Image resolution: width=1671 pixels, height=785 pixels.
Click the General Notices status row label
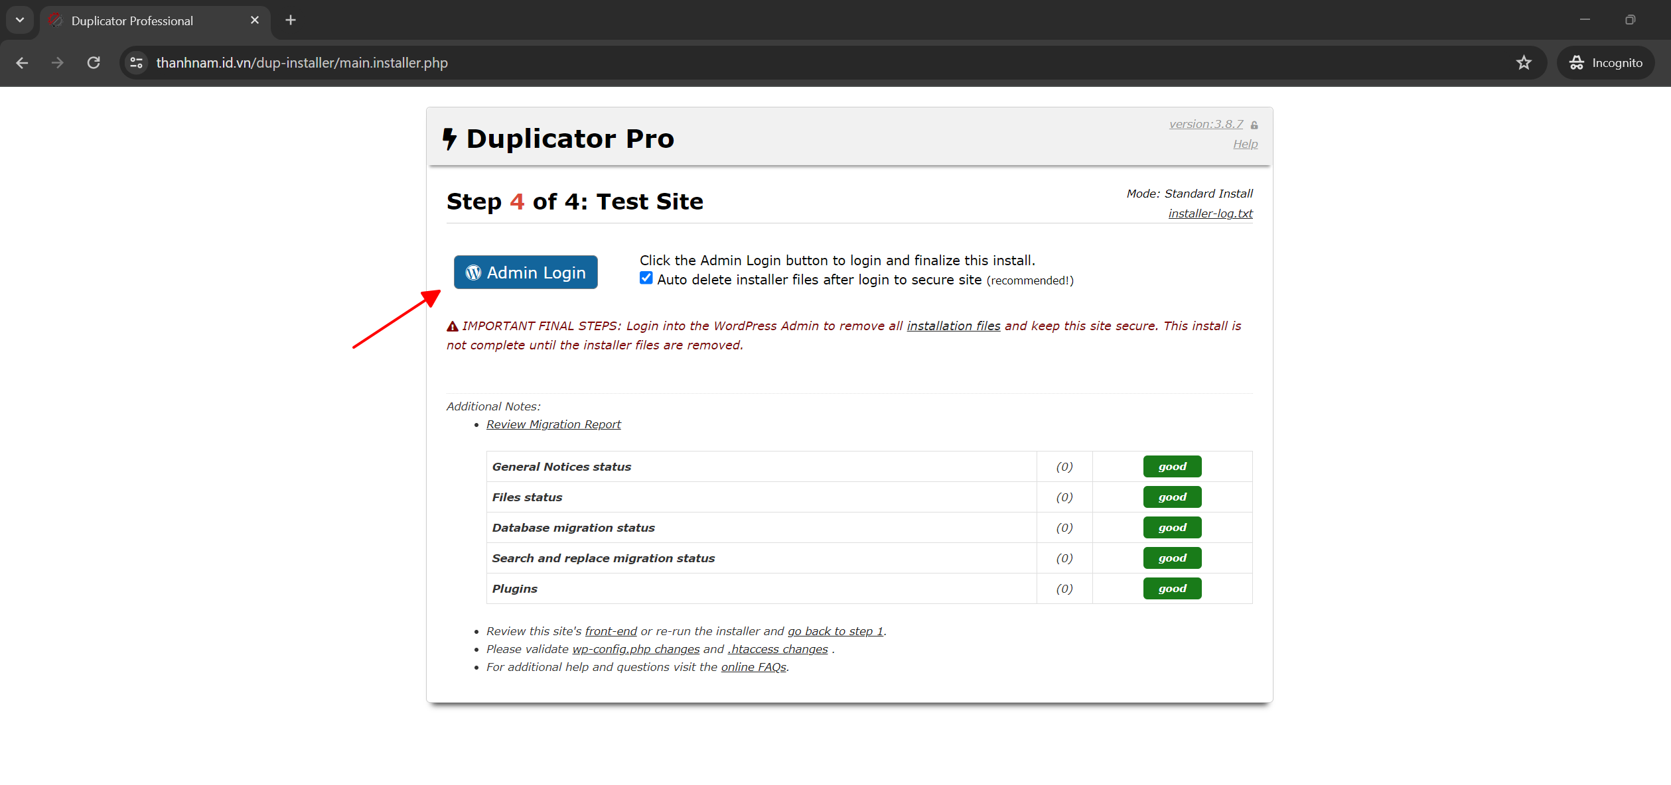[561, 467]
